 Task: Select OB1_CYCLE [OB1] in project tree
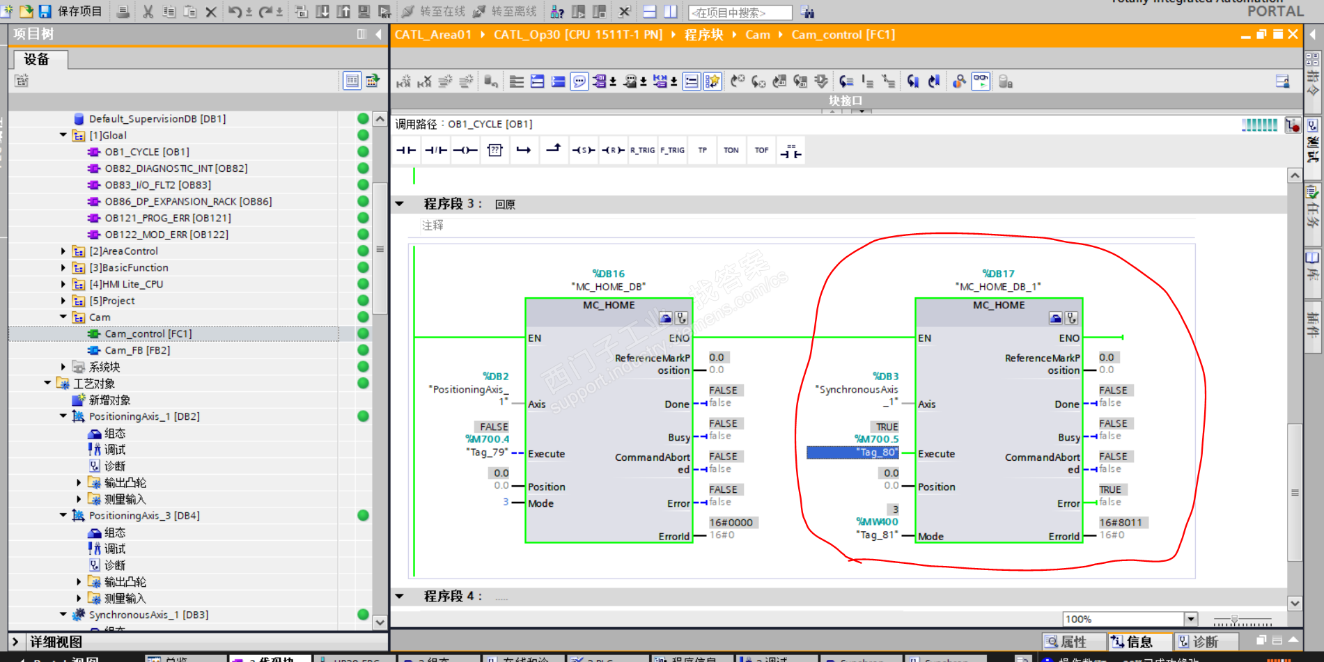point(147,152)
